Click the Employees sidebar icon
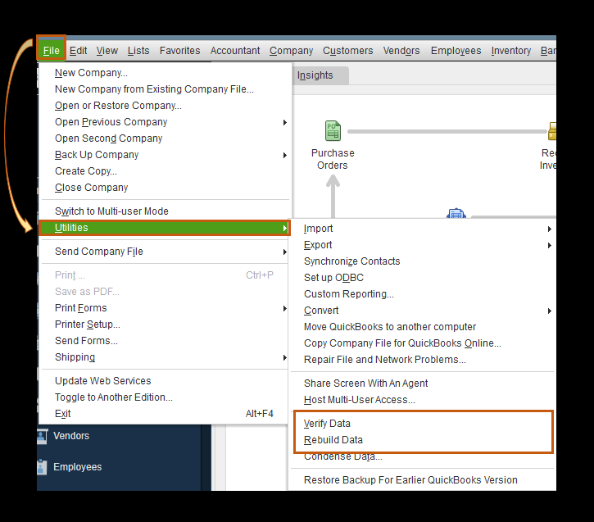 [42, 467]
